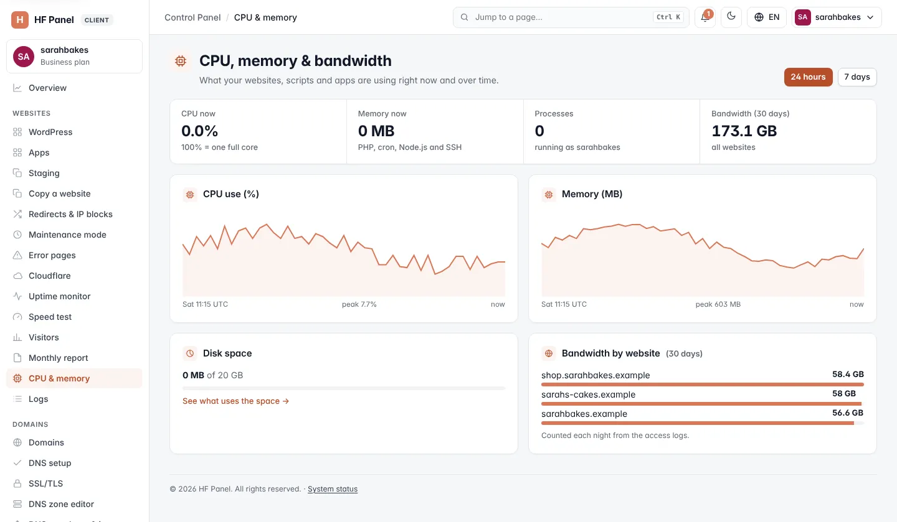Click the Visitors bar chart icon

coord(17,337)
